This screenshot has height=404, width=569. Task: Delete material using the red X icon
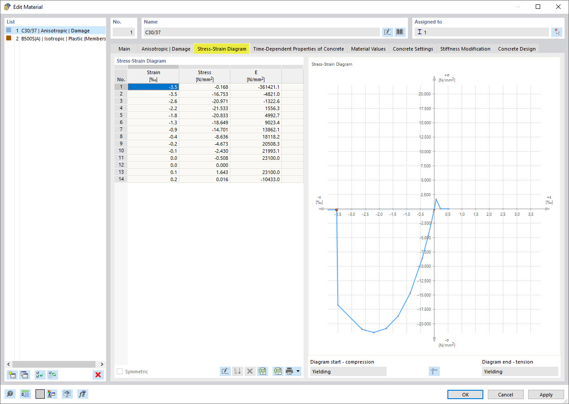tap(98, 374)
